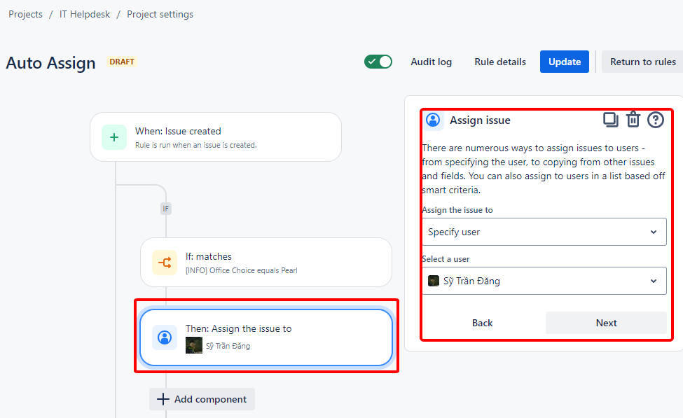Click the orange If condition icon
683x418 pixels.
click(x=165, y=263)
